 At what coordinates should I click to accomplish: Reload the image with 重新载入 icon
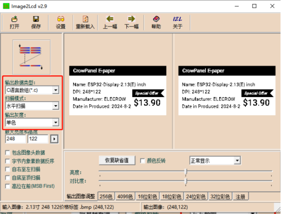coord(85,22)
